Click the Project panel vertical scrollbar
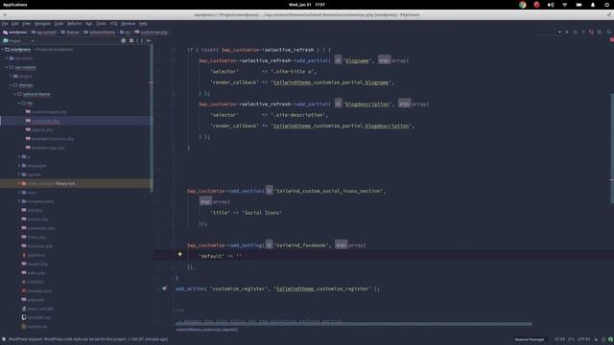Viewport: 614px width, 345px height. (x=152, y=118)
